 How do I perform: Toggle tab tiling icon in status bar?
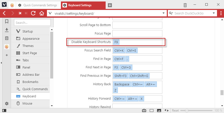click(152, 111)
